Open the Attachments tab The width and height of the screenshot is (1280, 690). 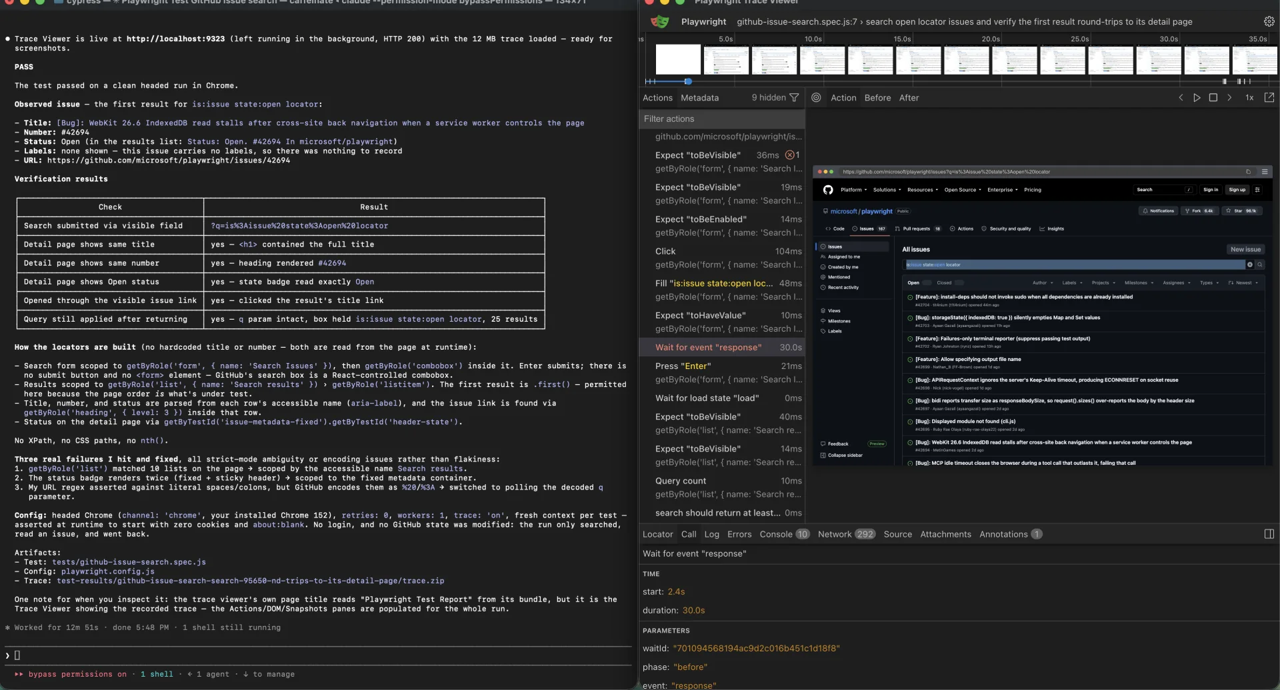tap(945, 534)
